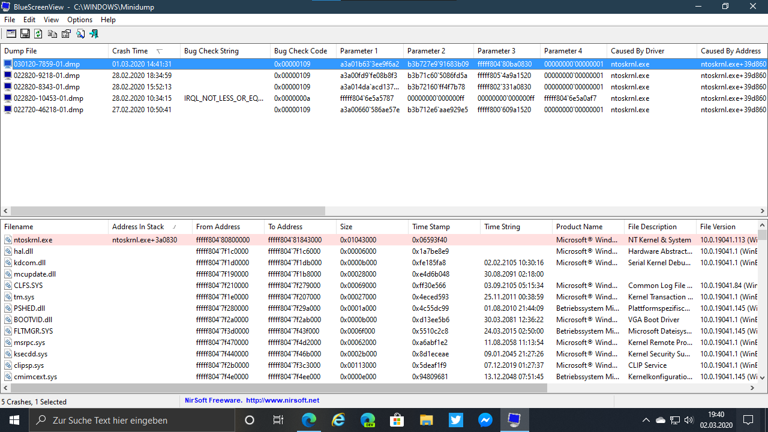This screenshot has height=432, width=768.
Task: Click parameter value a3a01b63`3ee9f6a2
Action: [369, 64]
